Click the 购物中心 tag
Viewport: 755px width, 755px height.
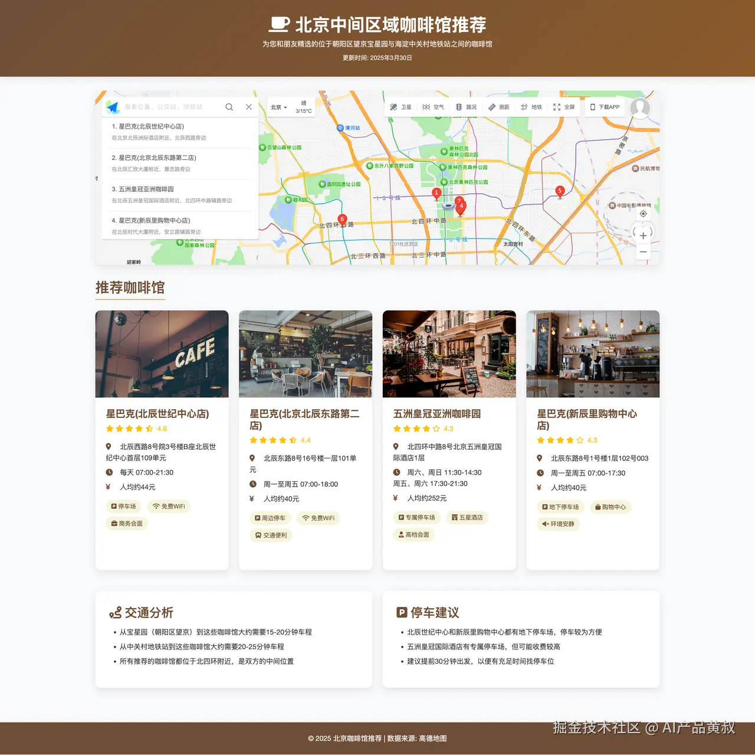pos(610,507)
